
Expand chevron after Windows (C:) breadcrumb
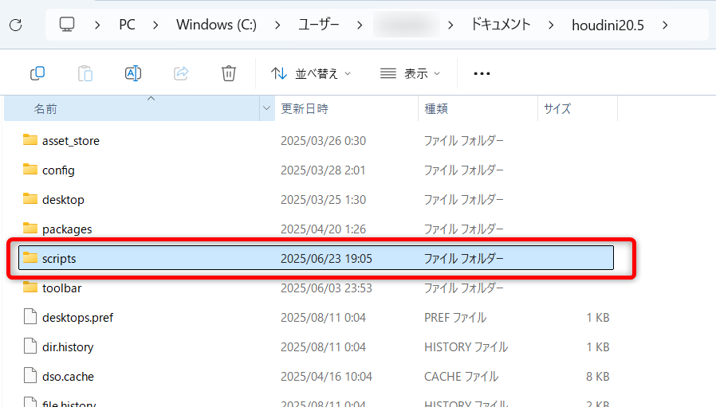pyautogui.click(x=277, y=25)
